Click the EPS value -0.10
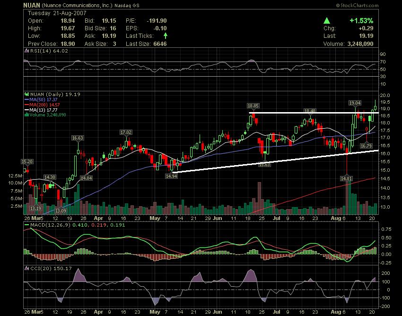Viewport: 402px width, 316px height. coord(160,28)
